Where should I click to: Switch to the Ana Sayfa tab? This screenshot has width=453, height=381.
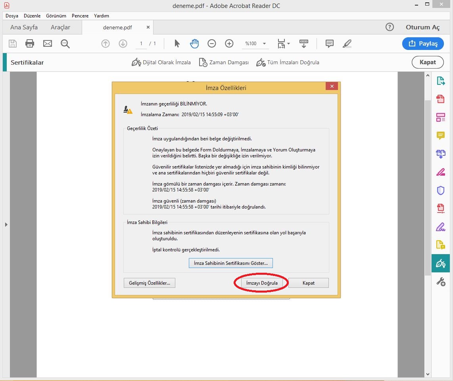point(24,27)
